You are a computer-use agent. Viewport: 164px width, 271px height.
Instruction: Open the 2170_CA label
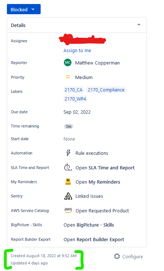74,90
